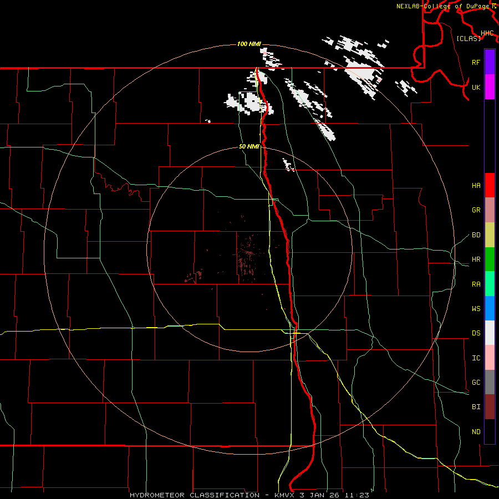Click the WS blue legend swatch

click(x=490, y=308)
